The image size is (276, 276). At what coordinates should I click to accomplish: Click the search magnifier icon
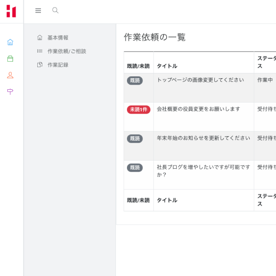coord(55,10)
